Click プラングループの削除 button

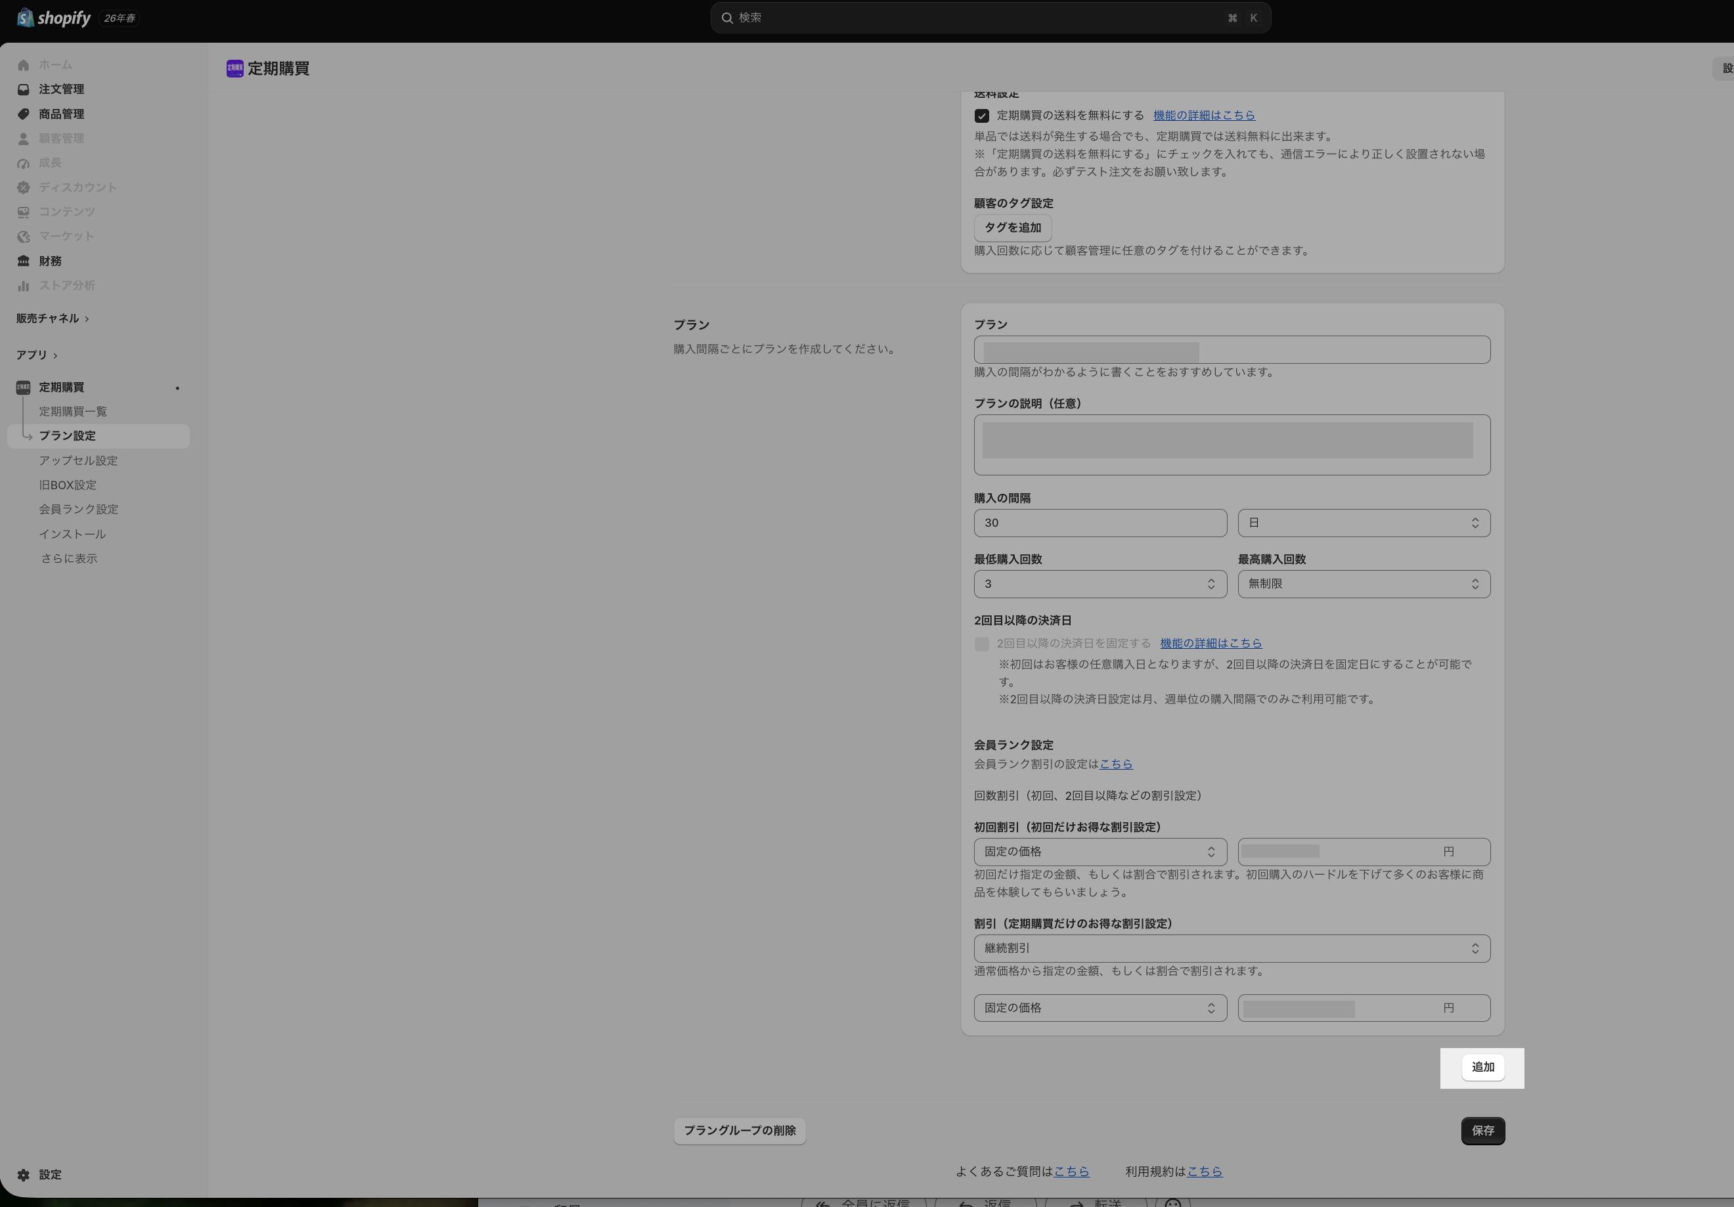(x=740, y=1131)
